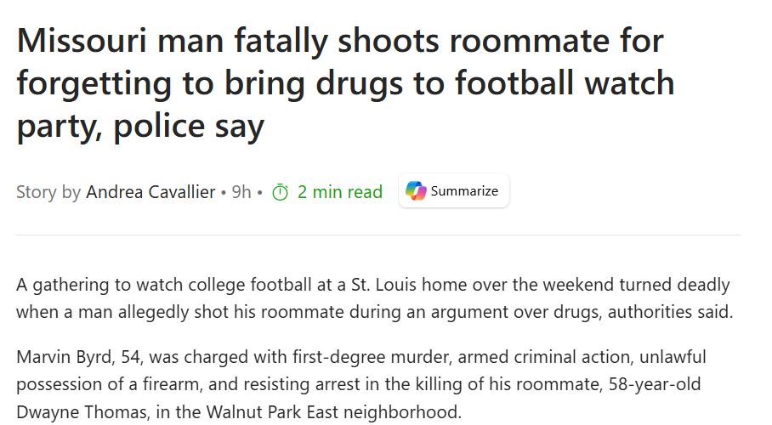Click "58-year-old" in the second paragraph
This screenshot has width=772, height=425.
[x=655, y=384]
